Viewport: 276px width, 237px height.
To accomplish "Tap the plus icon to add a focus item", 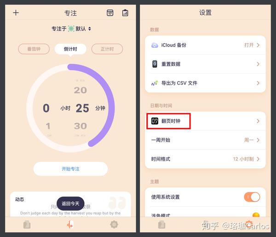I will pyautogui.click(x=16, y=13).
